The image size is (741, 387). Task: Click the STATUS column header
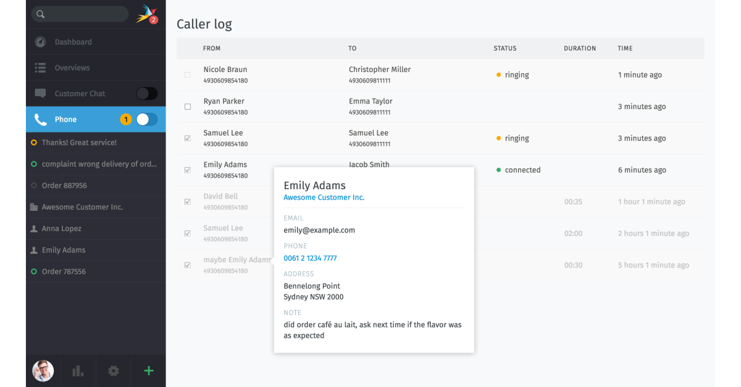pos(505,48)
